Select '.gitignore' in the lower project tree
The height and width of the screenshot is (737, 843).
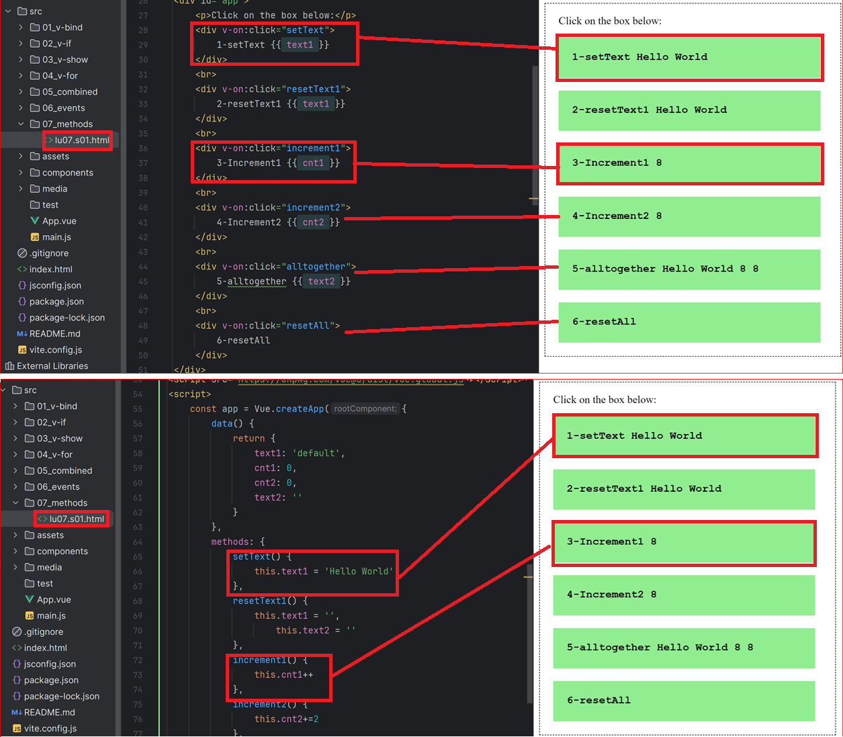pyautogui.click(x=44, y=632)
